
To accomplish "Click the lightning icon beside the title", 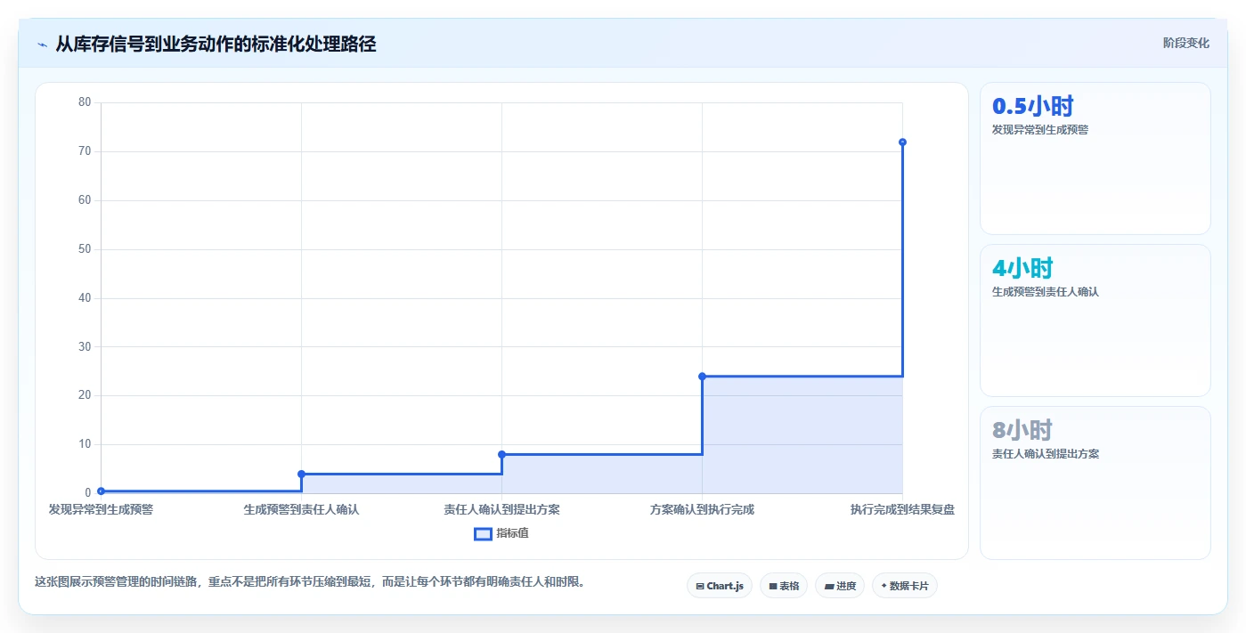I will click(42, 44).
